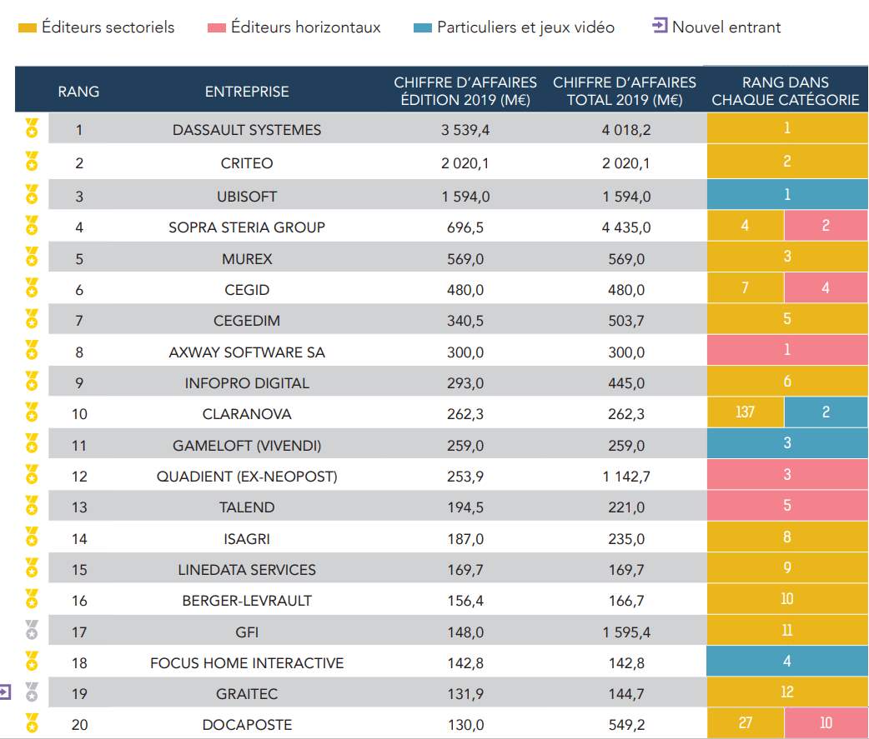The height and width of the screenshot is (739, 869).
Task: Click the company name FOCUS HOME INTERACTIVE
Action: pos(247,662)
